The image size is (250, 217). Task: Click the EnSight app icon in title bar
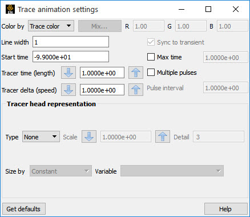(x=10, y=9)
